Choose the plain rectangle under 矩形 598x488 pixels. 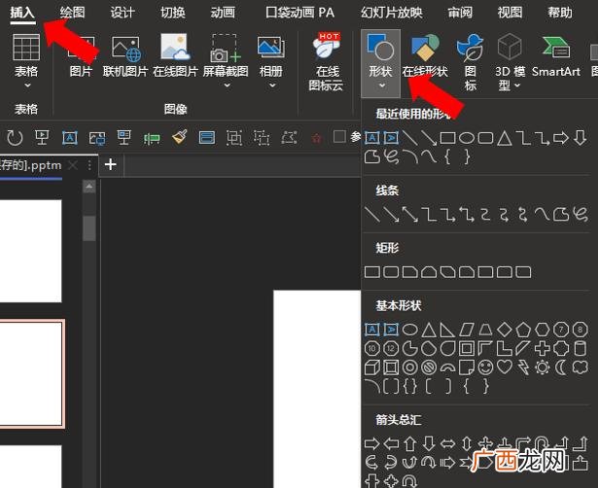(x=372, y=272)
